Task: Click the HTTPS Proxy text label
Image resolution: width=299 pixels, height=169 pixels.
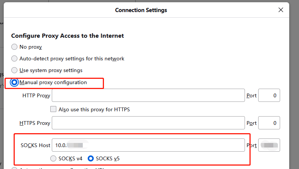Action: pyautogui.click(x=35, y=123)
